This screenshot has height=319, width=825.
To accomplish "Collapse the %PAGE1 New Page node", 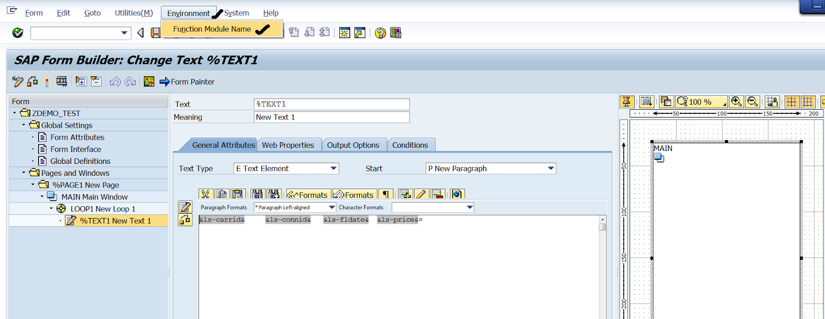I will pos(33,184).
